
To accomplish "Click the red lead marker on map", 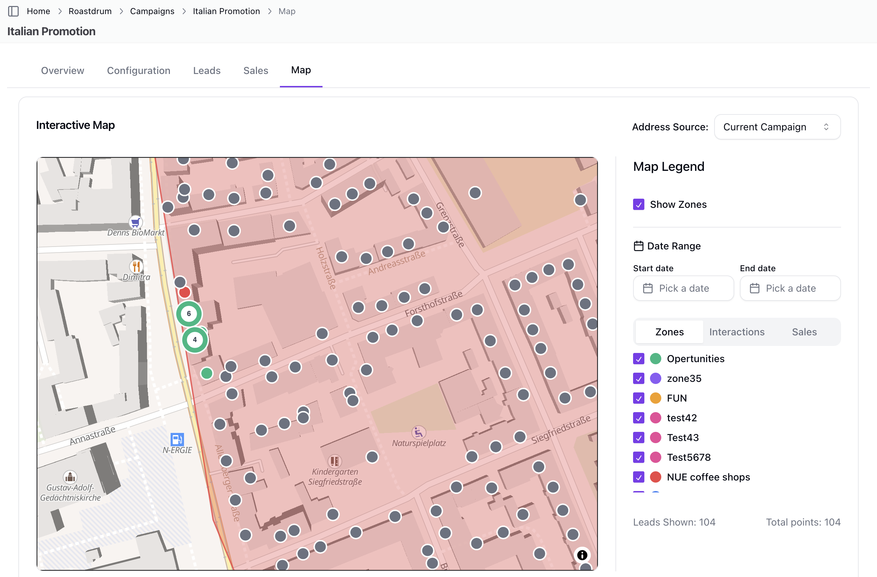I will [x=185, y=292].
